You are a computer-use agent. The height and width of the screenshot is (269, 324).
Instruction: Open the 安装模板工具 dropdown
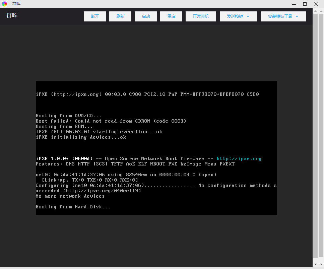pos(283,16)
